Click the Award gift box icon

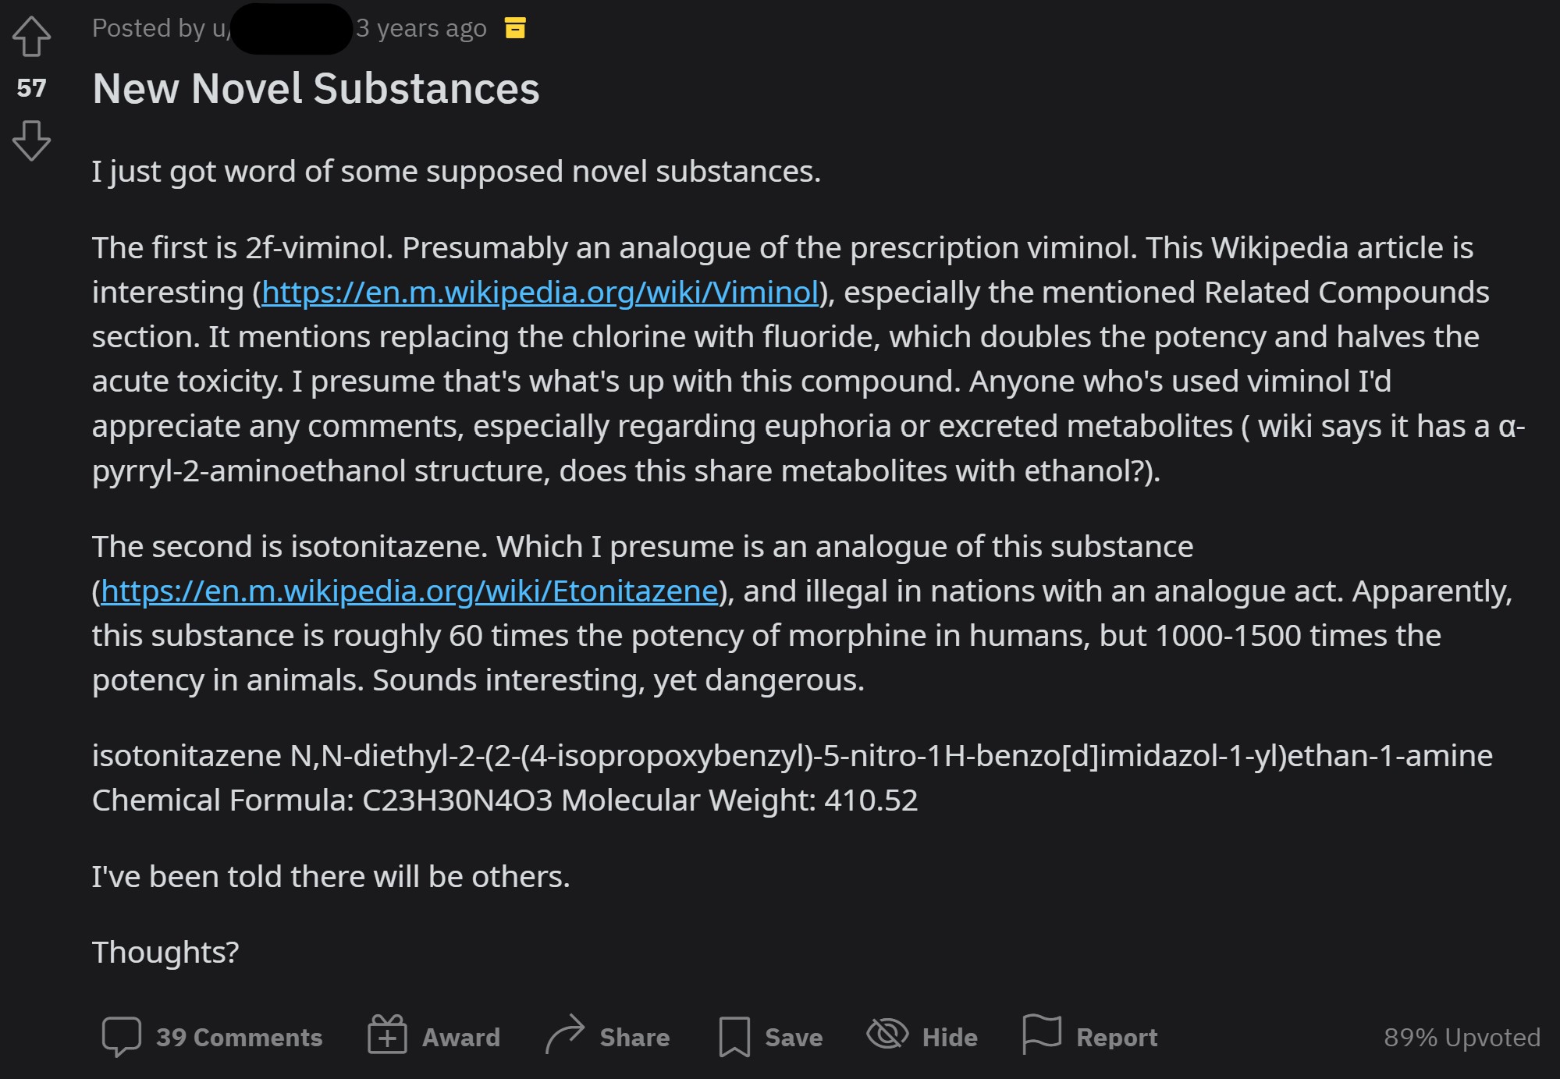coord(386,1036)
